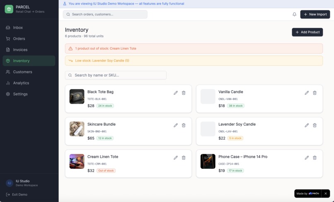Viewport: 334px width, 202px height.
Task: Click the Phone Case product thumbnail
Action: (208, 161)
